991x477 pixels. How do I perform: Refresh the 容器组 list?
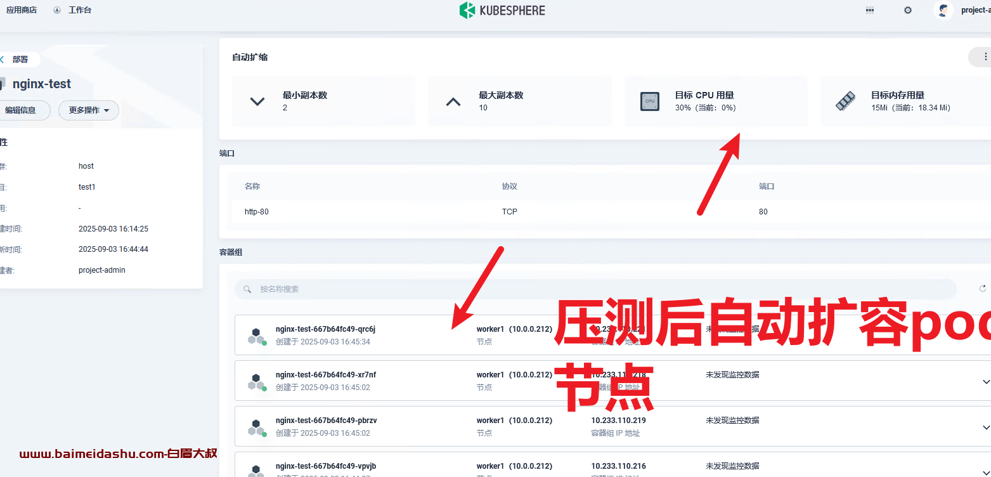point(983,289)
